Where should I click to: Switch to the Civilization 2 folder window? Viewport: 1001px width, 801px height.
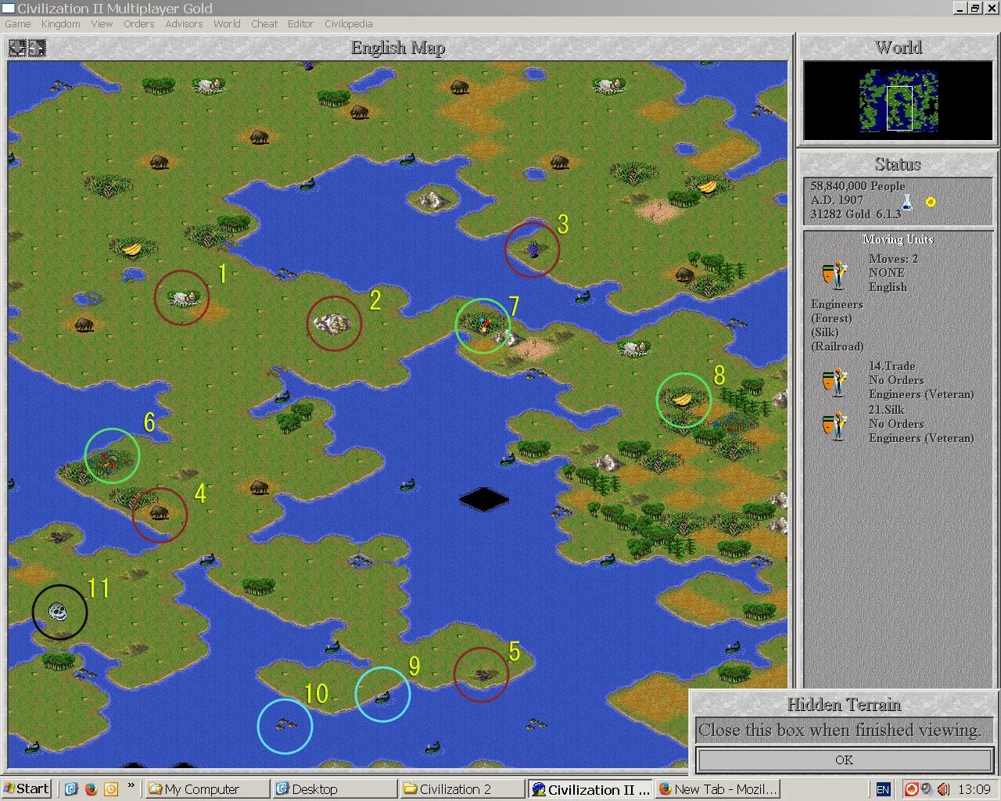point(461,788)
